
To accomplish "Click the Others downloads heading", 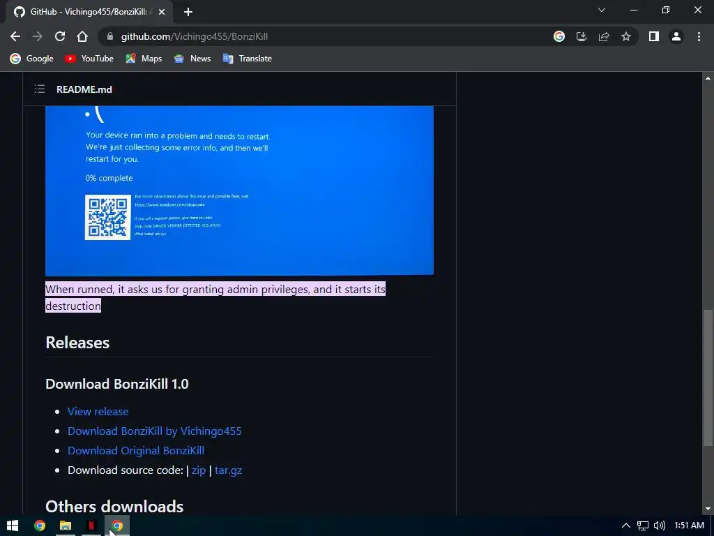I will click(114, 507).
